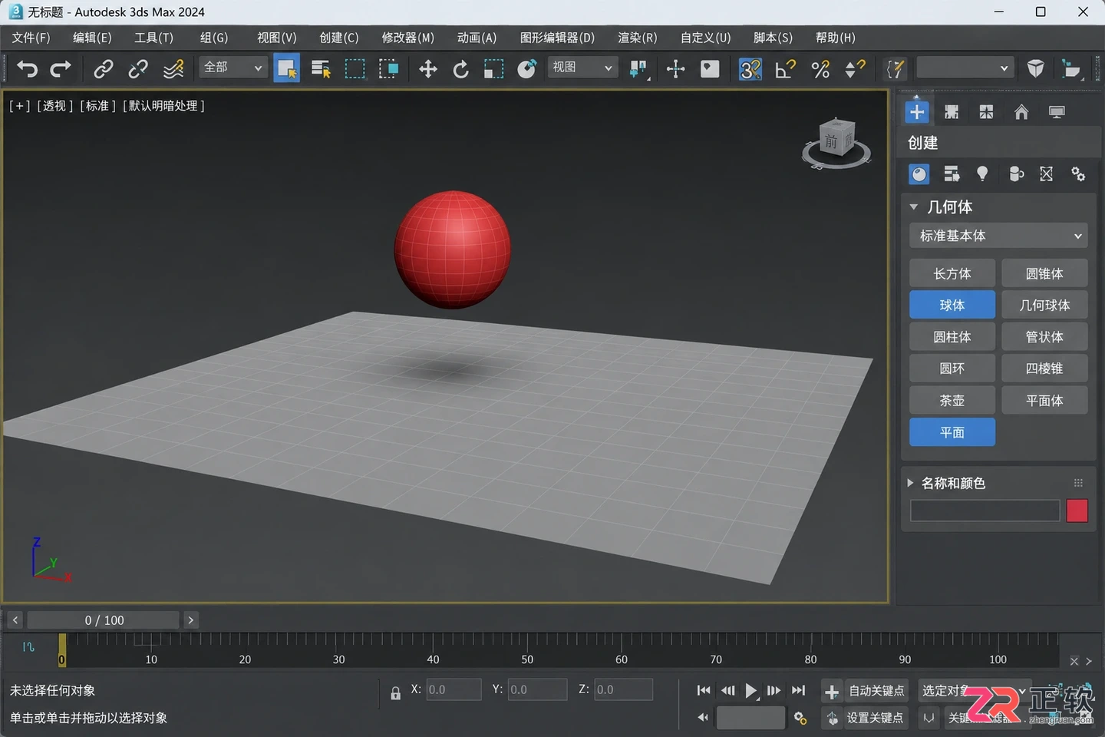The height and width of the screenshot is (737, 1105).
Task: Open the 渲染(R) menu
Action: pos(638,38)
